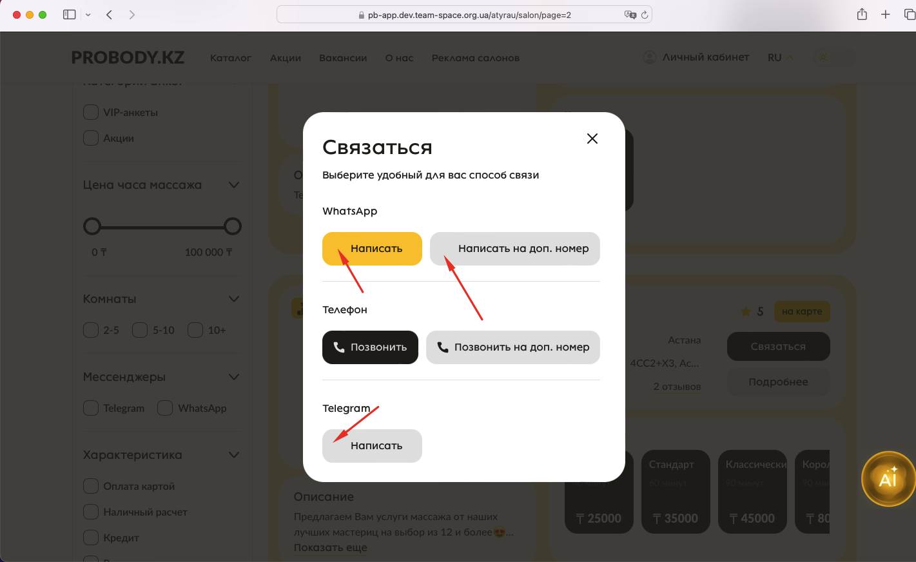Collapse the Мессенджеры section

pyautogui.click(x=234, y=377)
